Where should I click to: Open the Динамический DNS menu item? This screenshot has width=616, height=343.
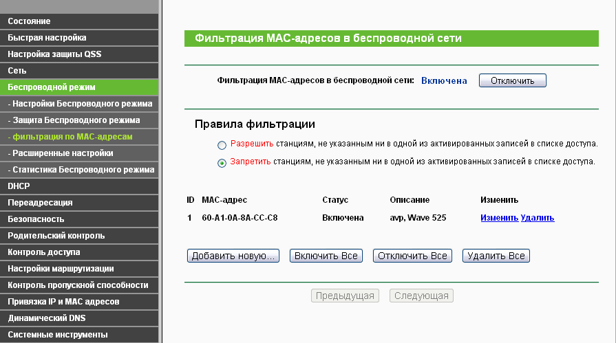(79, 318)
